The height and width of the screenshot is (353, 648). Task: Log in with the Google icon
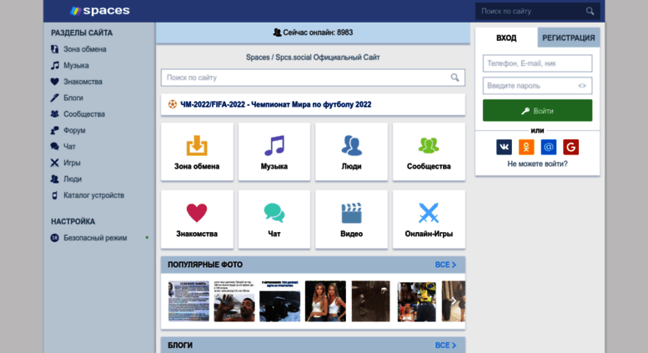pos(570,147)
